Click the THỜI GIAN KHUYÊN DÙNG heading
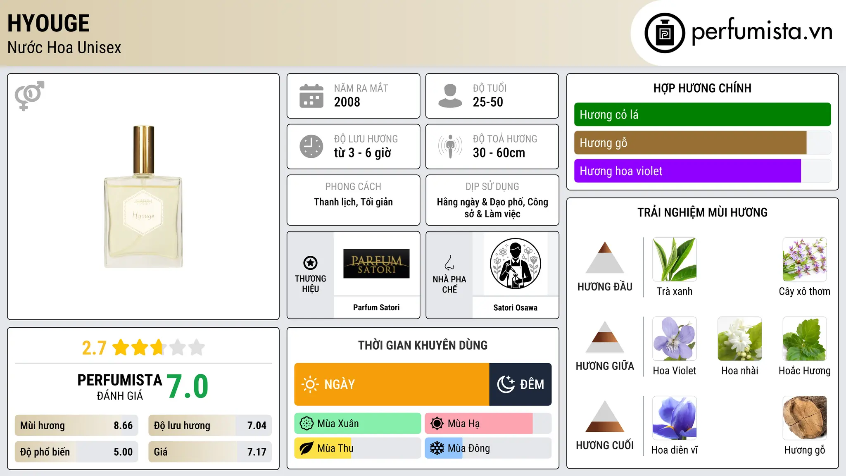The image size is (846, 476). coord(423,345)
